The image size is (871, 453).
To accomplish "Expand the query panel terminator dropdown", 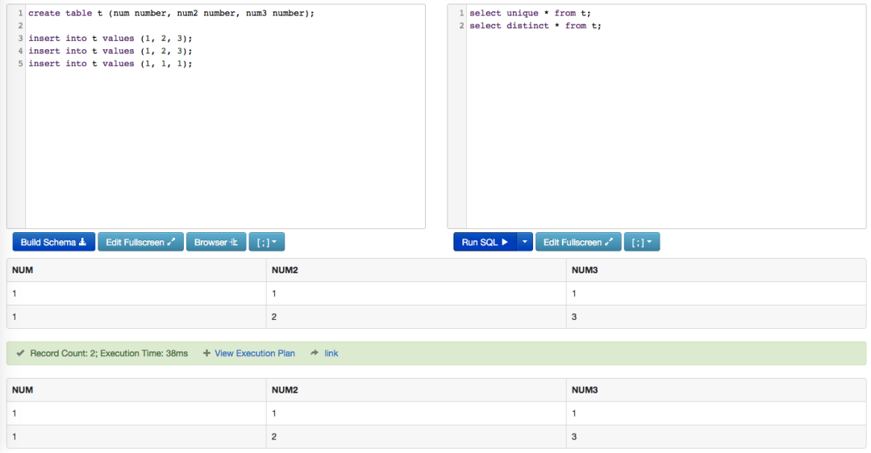I will point(641,242).
